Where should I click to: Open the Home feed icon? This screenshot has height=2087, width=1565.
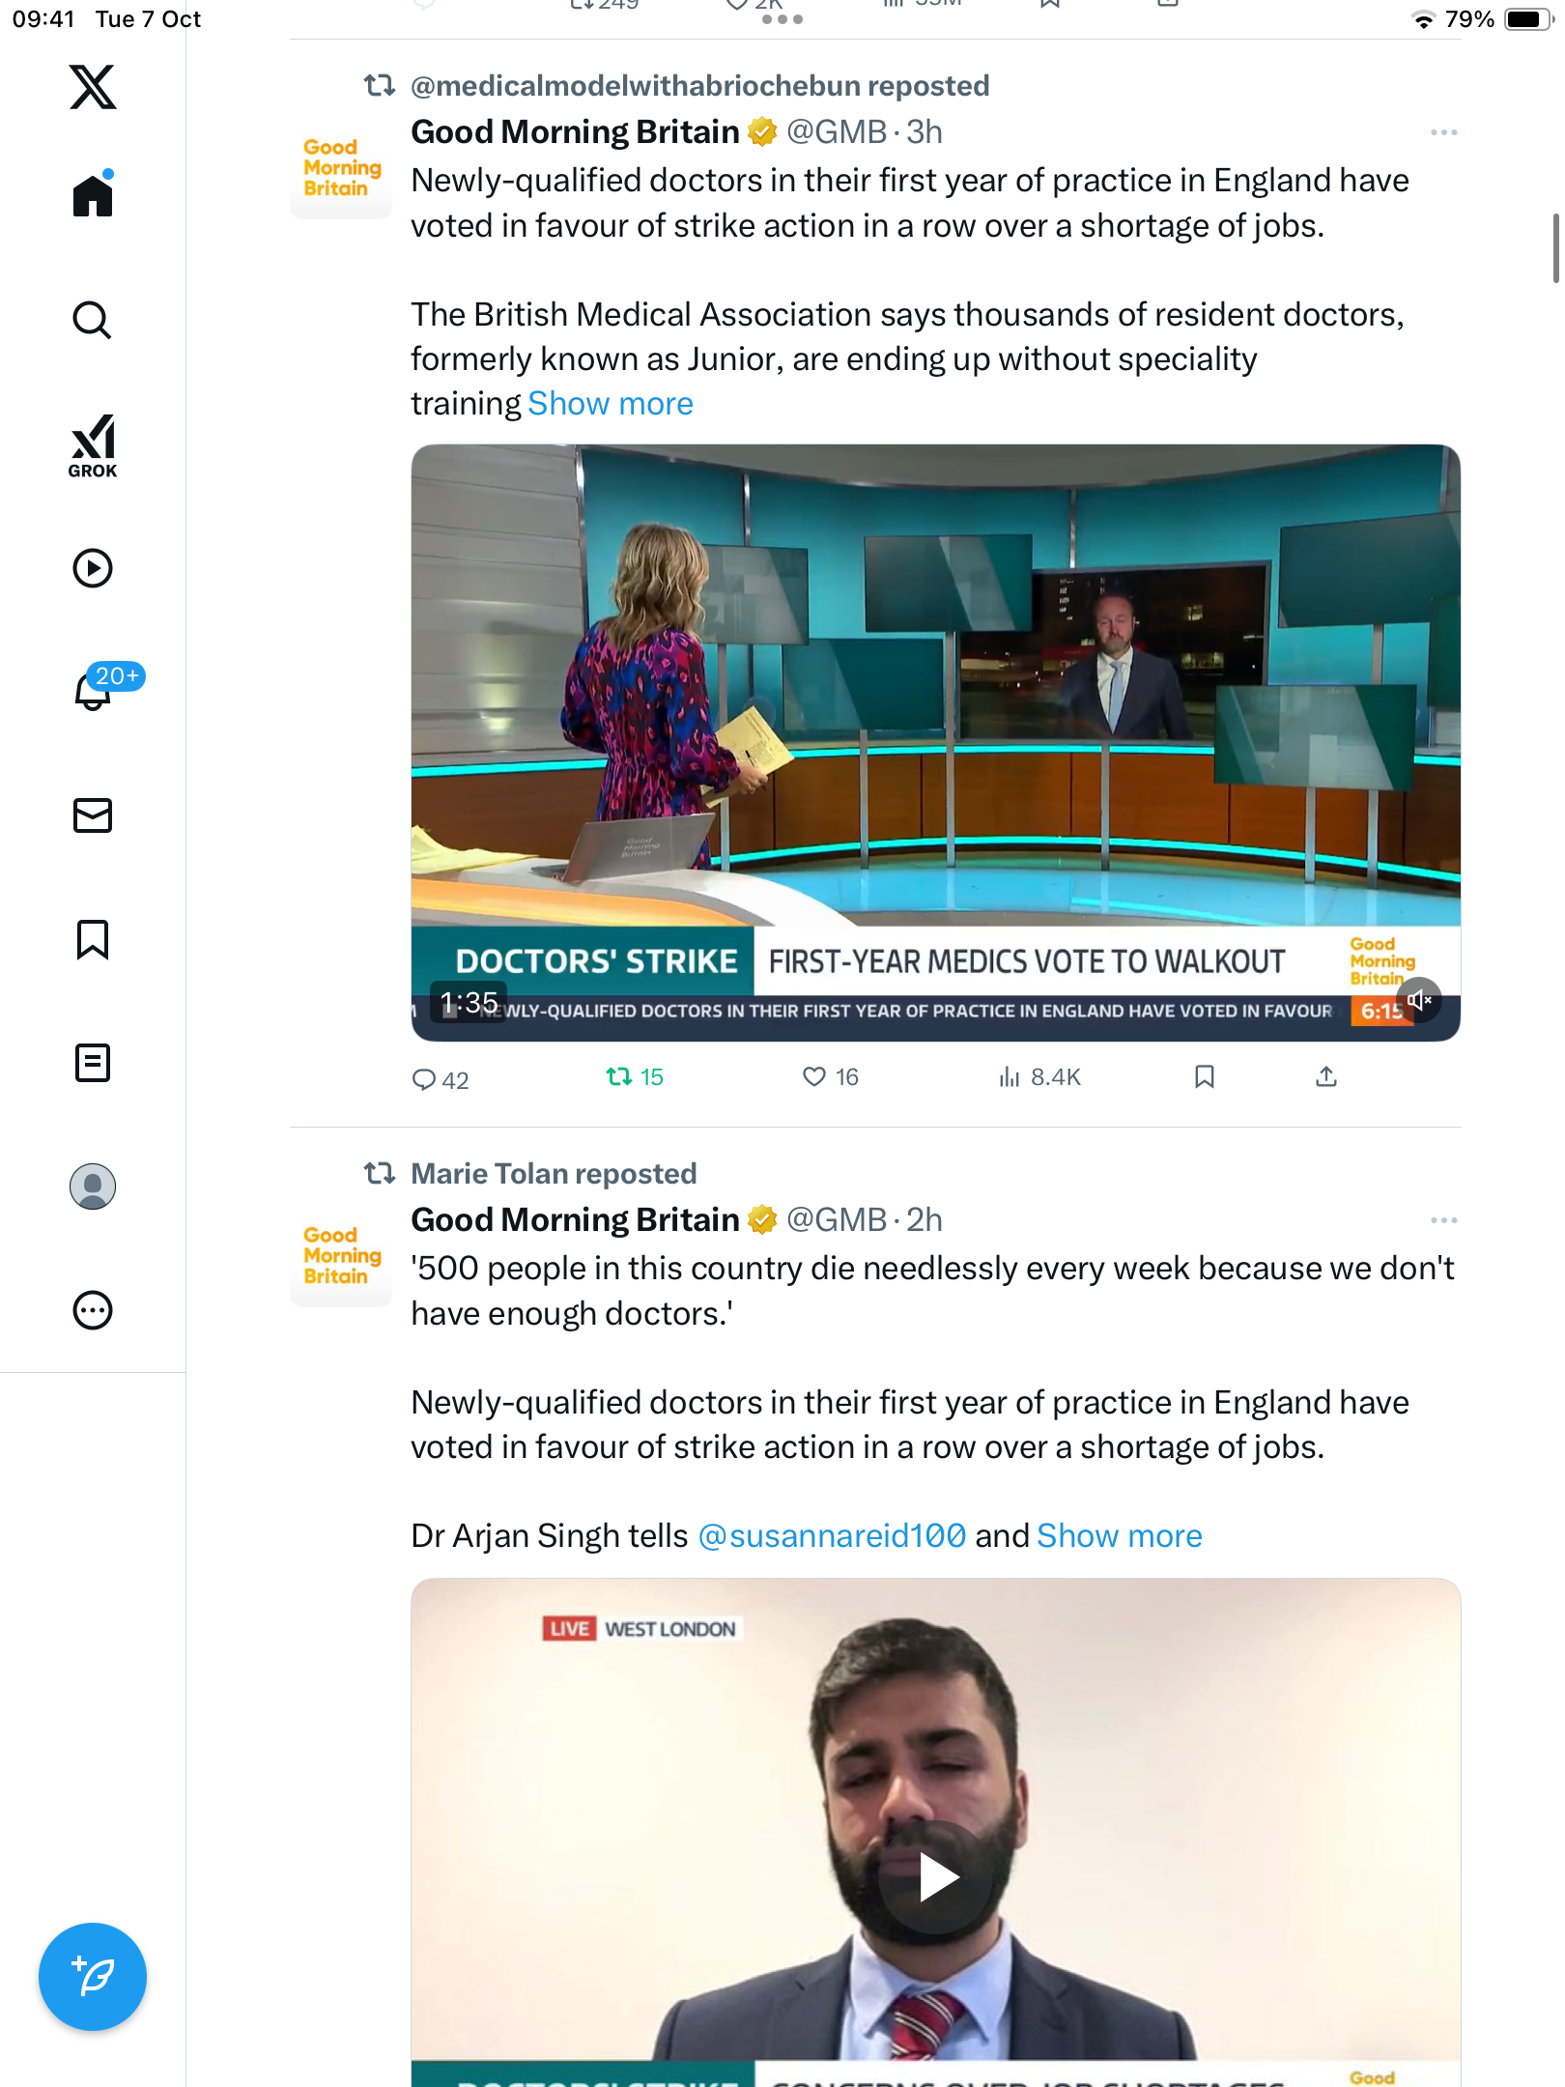[x=93, y=194]
